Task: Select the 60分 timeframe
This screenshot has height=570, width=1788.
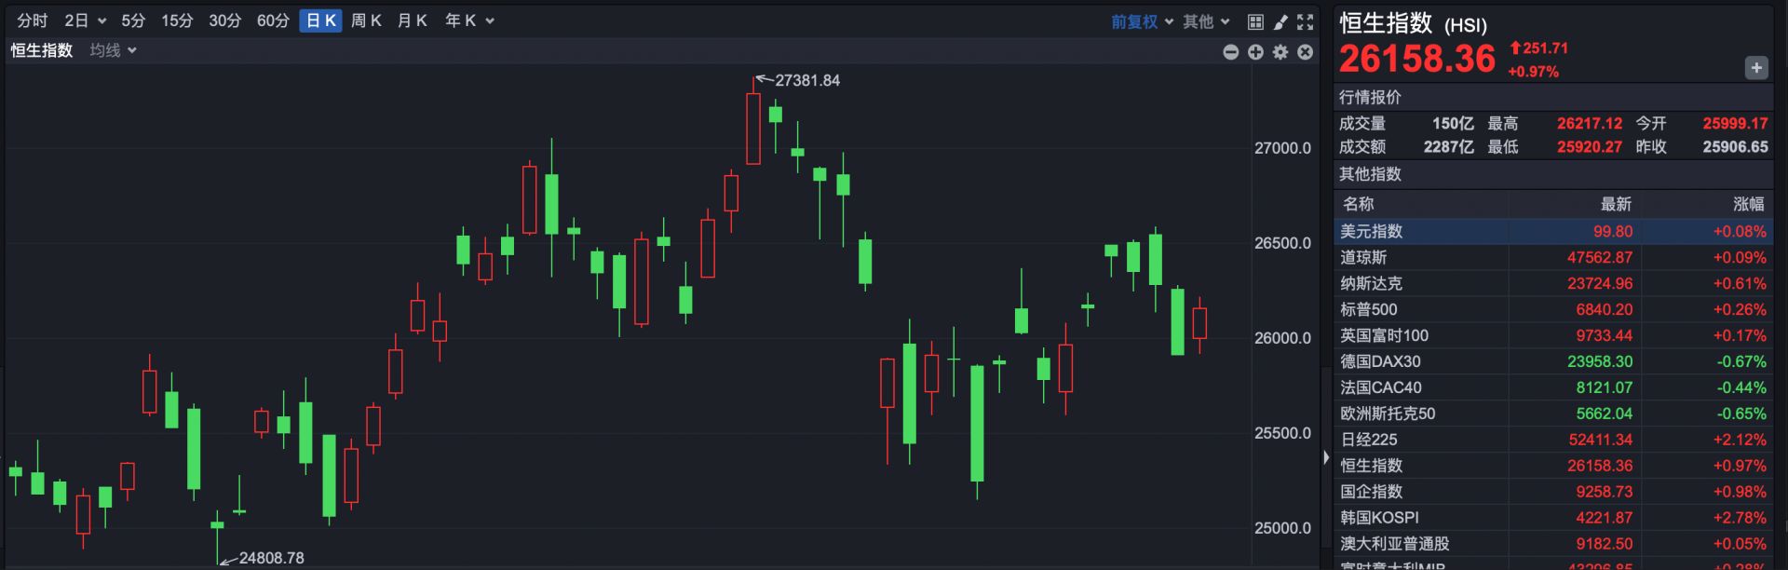Action: click(x=273, y=20)
